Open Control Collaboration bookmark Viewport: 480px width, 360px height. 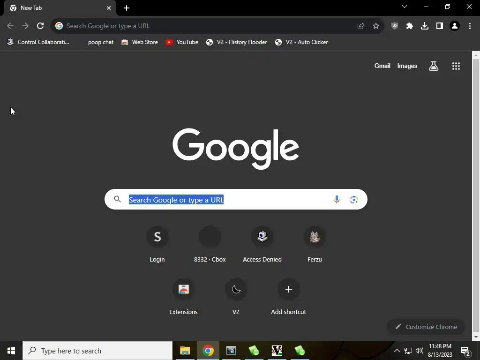38,42
